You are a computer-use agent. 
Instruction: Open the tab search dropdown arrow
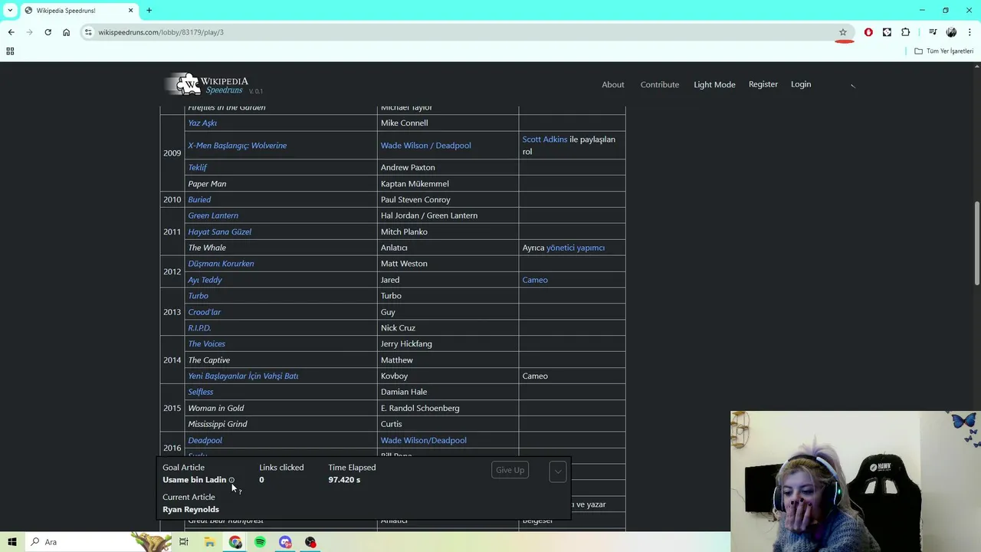(10, 11)
